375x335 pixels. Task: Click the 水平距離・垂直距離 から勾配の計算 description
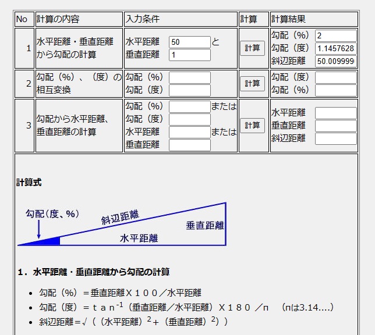point(75,48)
